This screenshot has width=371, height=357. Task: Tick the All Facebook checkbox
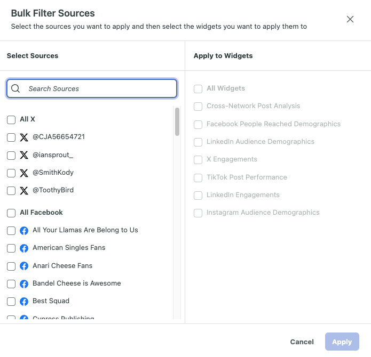click(11, 213)
